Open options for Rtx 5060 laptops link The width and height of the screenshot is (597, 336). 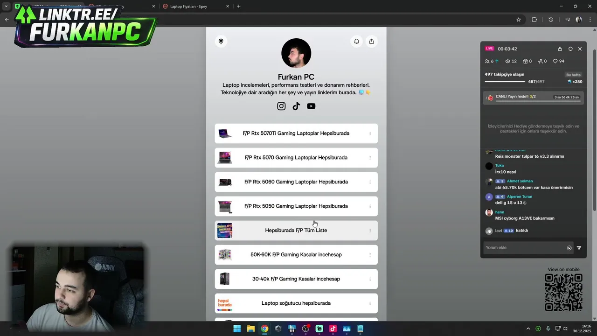370,182
